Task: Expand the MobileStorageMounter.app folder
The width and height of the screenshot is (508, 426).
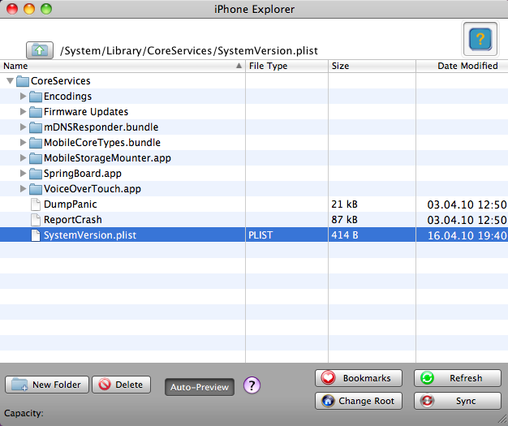Action: 23,157
